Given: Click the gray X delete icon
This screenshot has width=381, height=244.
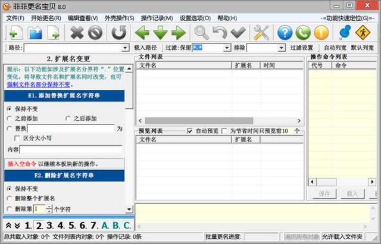Looking at the screenshot, I should pos(77,33).
